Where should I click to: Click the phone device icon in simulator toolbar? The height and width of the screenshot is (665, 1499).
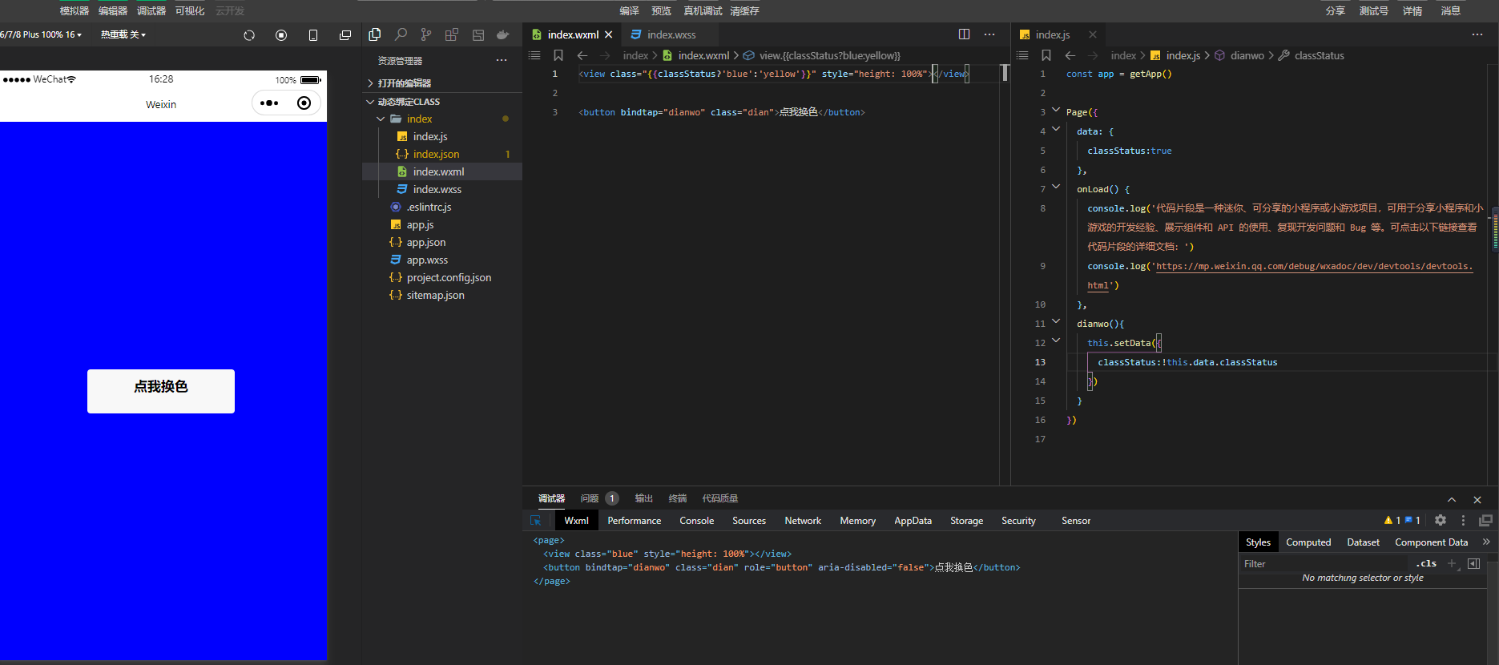(313, 35)
